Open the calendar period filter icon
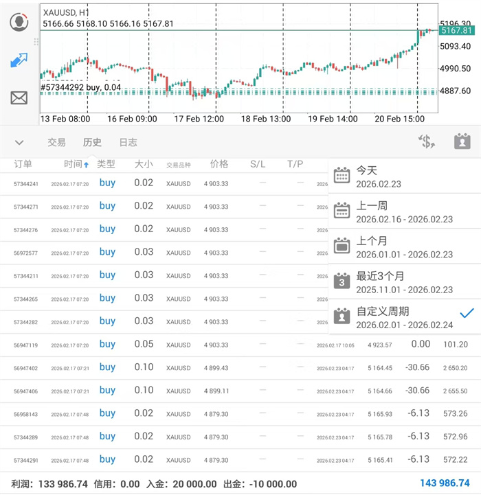 pyautogui.click(x=462, y=142)
